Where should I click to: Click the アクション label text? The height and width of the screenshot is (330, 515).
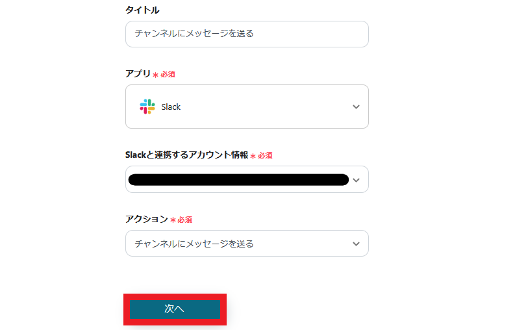(147, 220)
